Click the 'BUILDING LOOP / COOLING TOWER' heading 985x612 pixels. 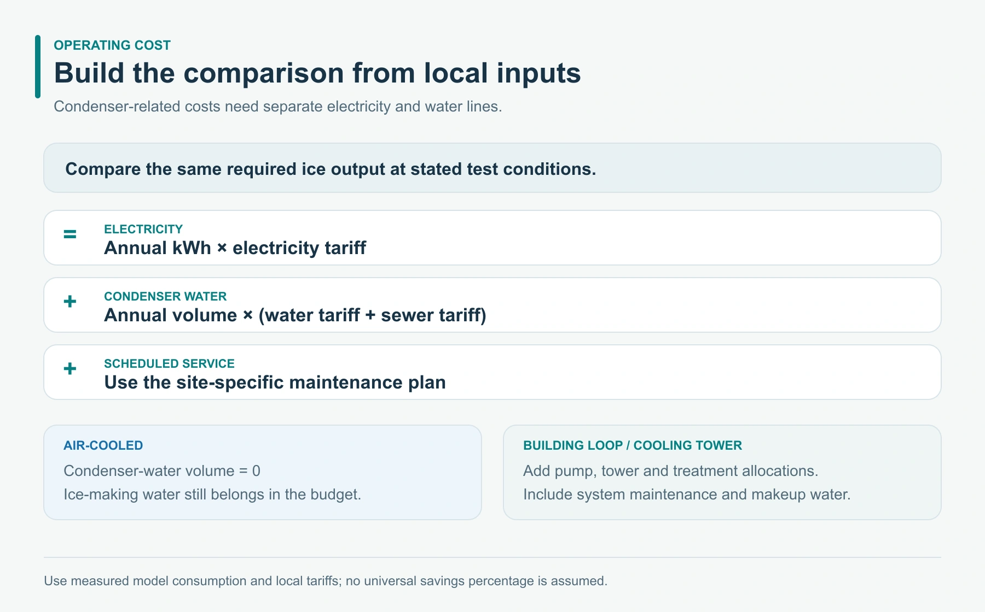coord(633,446)
